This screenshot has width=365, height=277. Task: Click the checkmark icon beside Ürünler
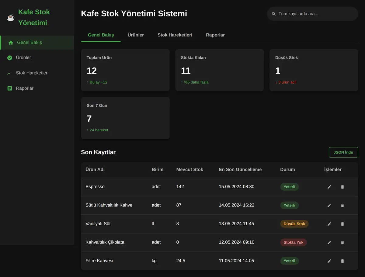10,58
